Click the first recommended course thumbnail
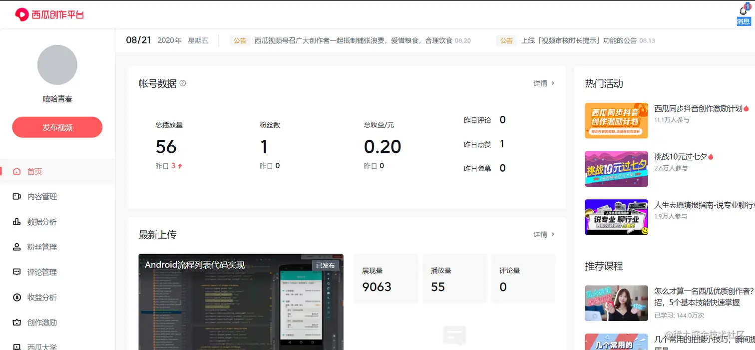Image resolution: width=755 pixels, height=350 pixels. pyautogui.click(x=616, y=303)
